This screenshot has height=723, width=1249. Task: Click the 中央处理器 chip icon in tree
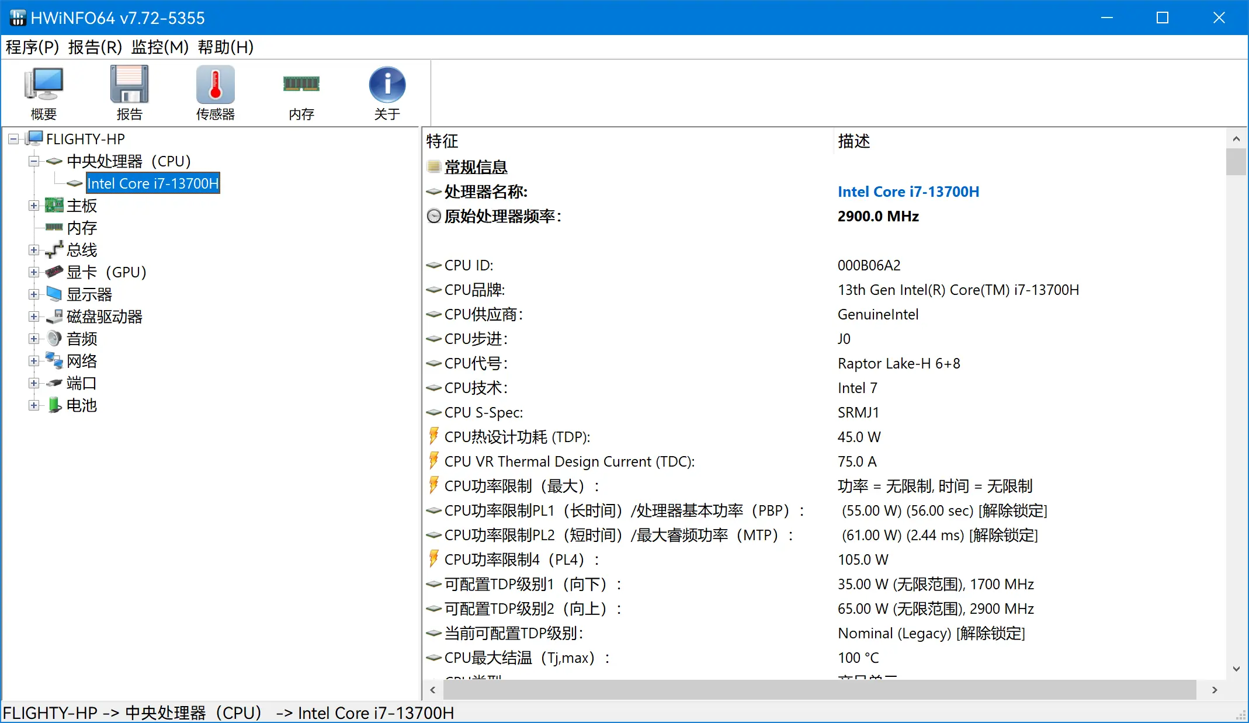point(54,161)
